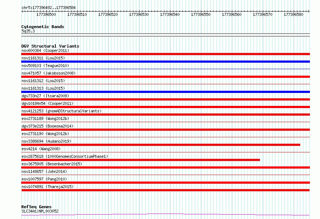Click dgv10184n54 (Cooper2011) label

47,103
